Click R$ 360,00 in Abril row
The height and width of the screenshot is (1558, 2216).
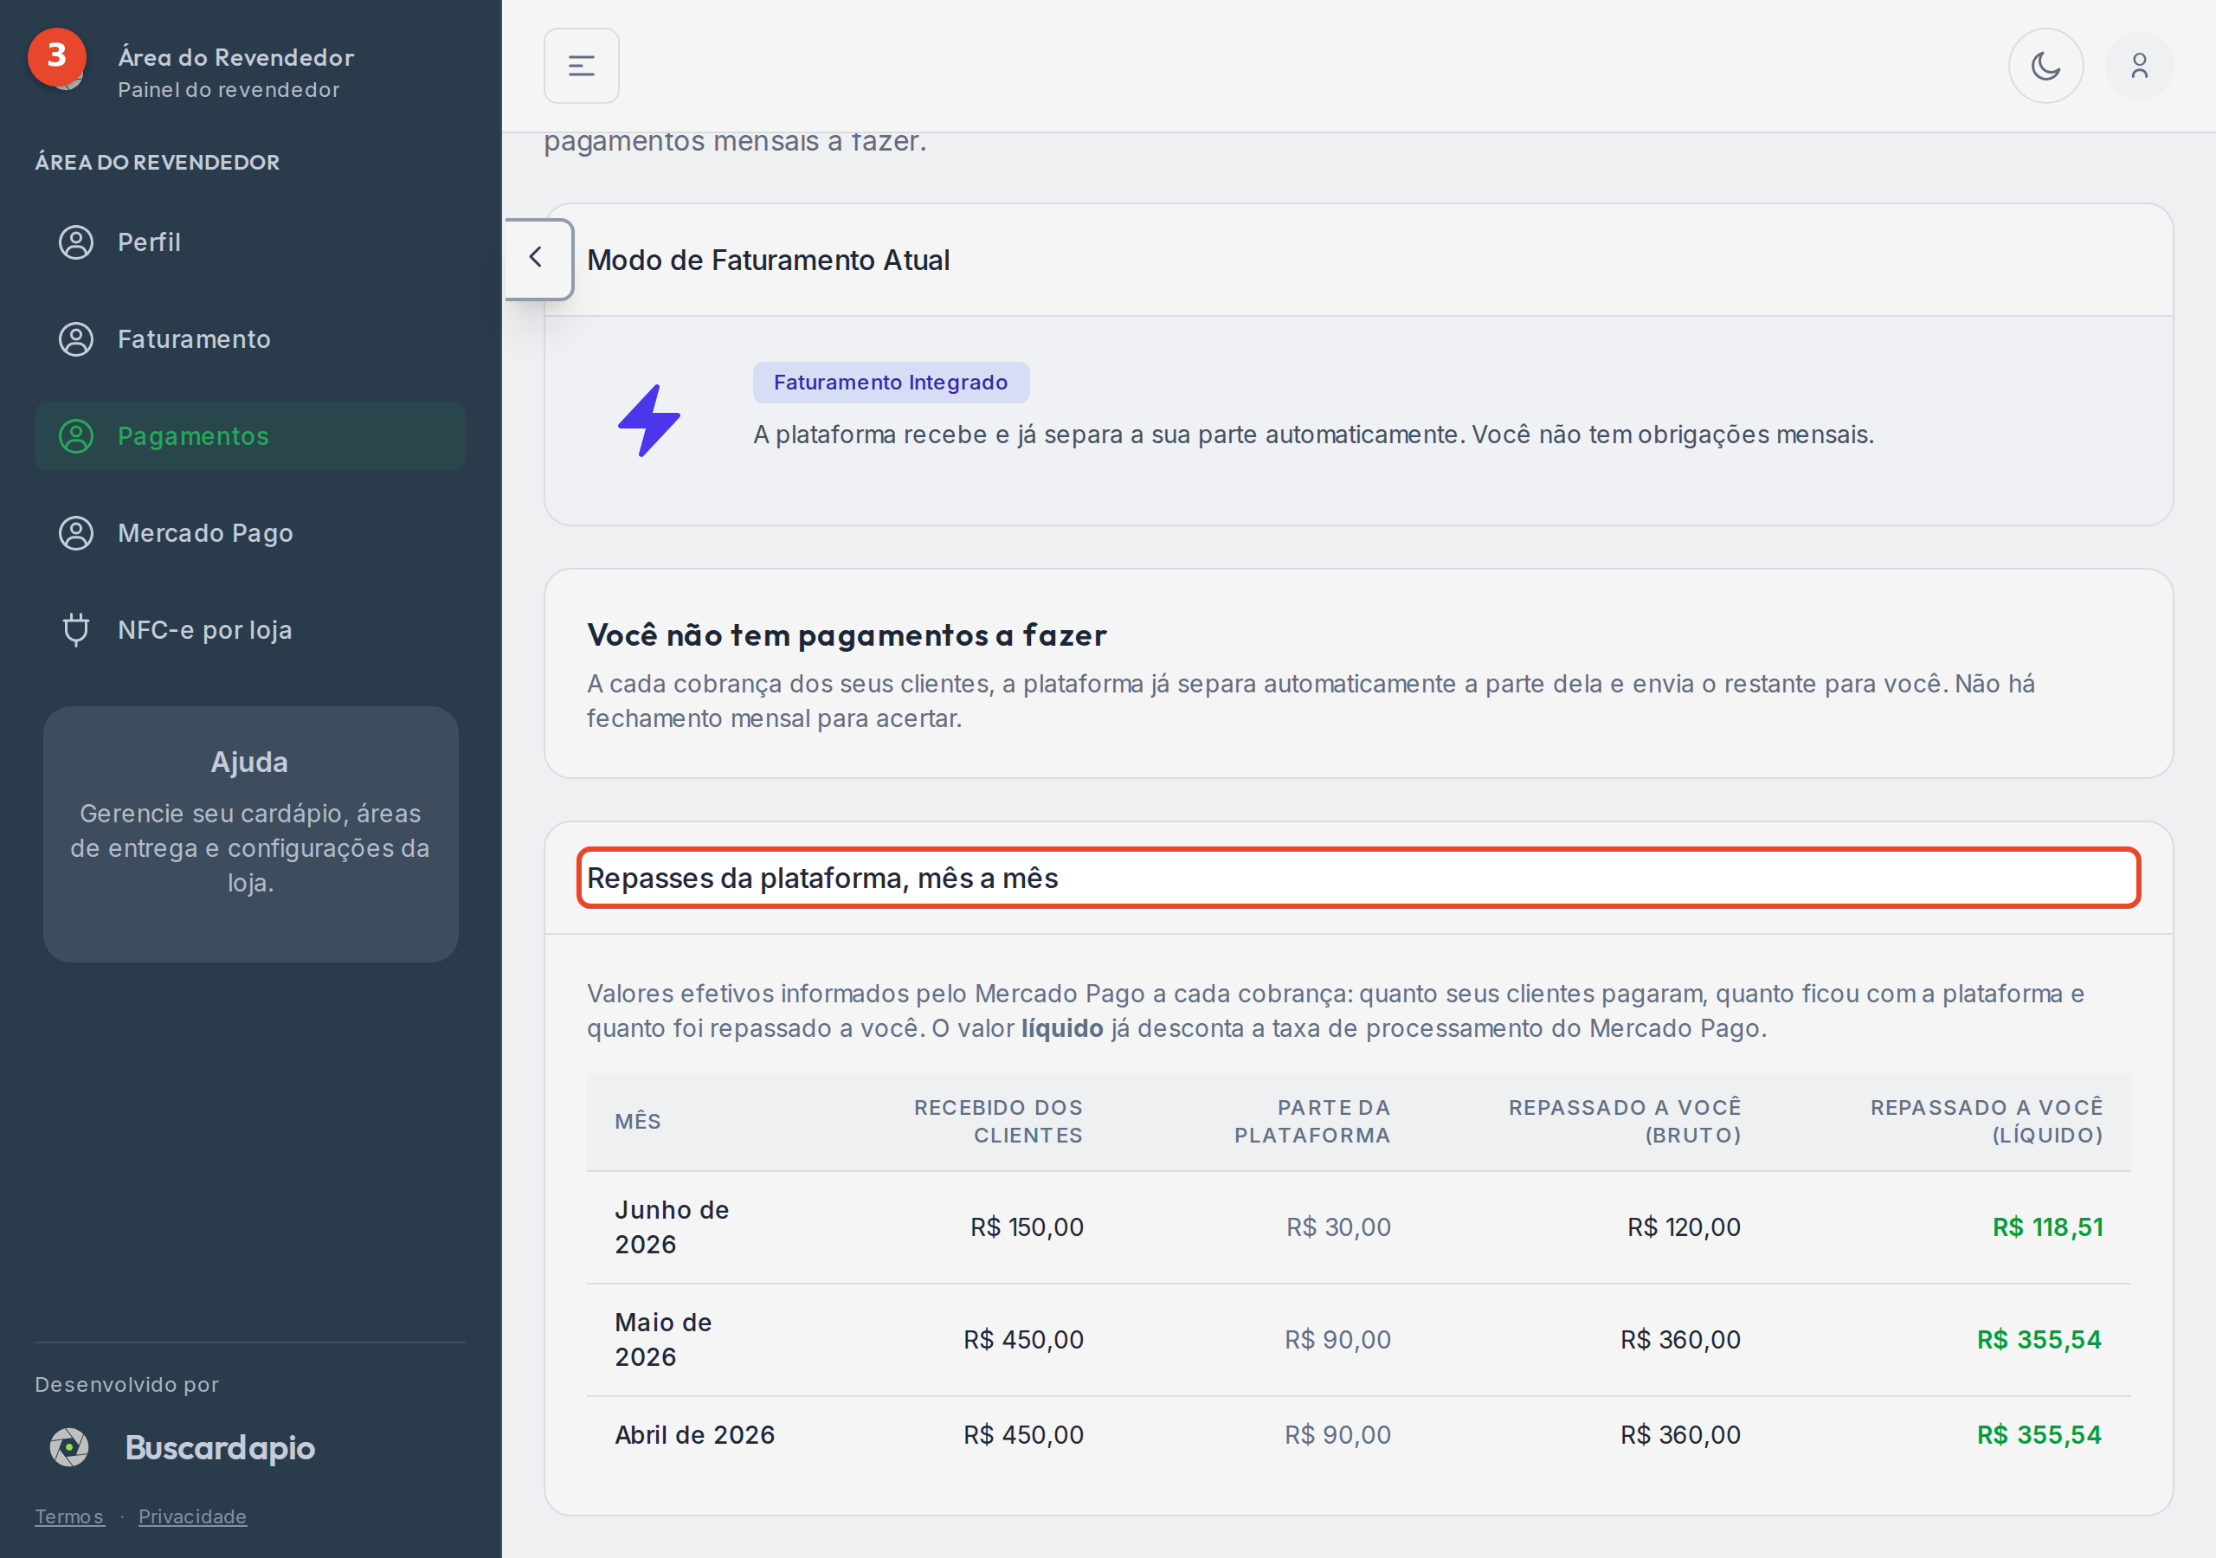click(1680, 1434)
